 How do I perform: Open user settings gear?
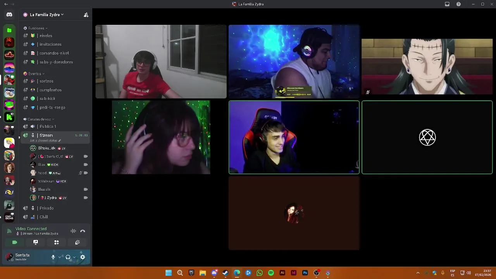pos(83,257)
